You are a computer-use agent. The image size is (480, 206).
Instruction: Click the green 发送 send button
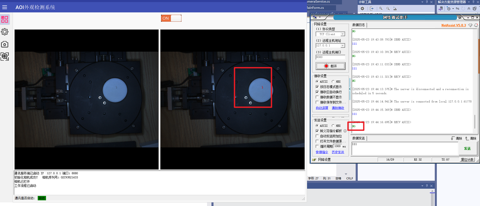(x=467, y=148)
